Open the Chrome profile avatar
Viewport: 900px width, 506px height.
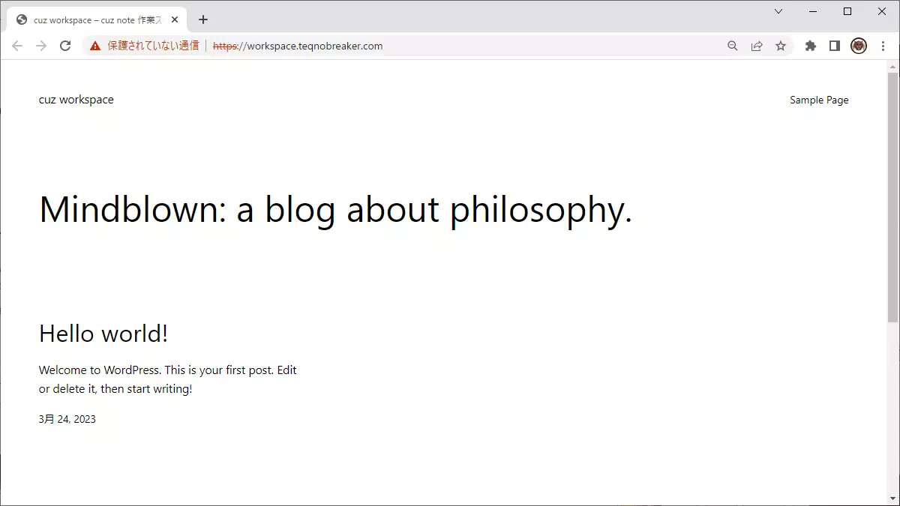(x=859, y=46)
